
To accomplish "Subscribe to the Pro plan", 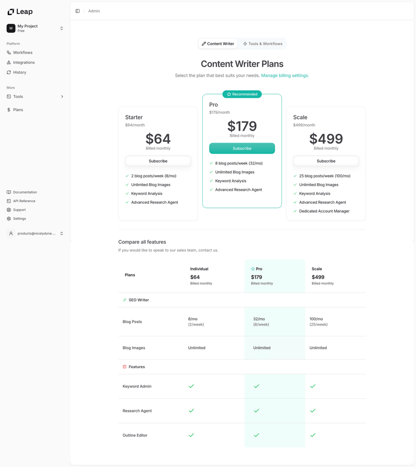I will click(242, 148).
